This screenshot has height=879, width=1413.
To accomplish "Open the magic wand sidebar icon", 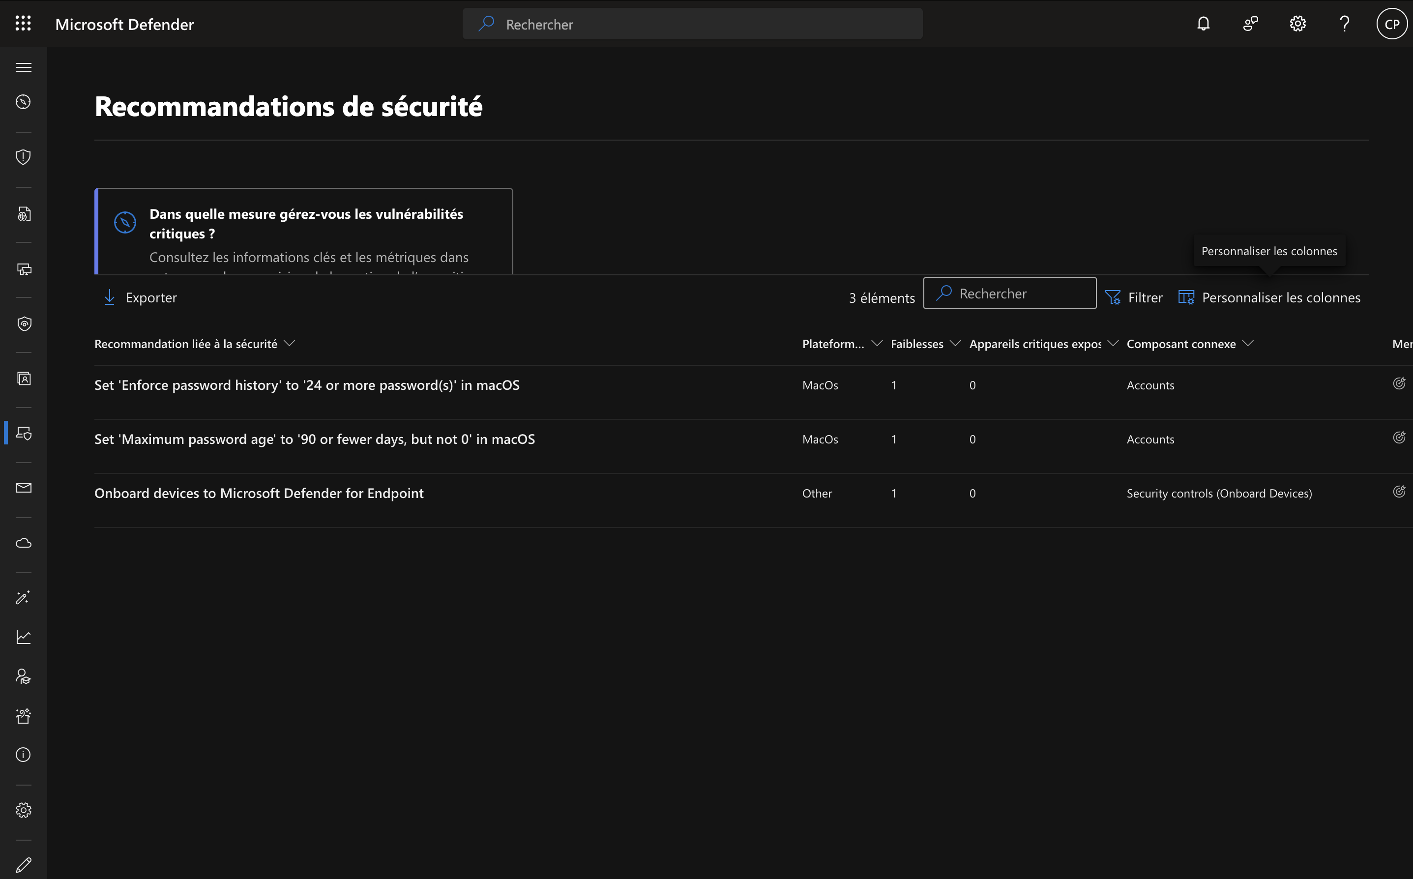I will [23, 598].
